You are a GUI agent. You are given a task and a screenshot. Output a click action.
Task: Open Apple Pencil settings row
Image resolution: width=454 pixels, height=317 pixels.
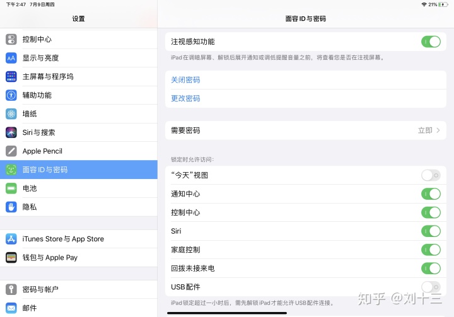pyautogui.click(x=79, y=151)
